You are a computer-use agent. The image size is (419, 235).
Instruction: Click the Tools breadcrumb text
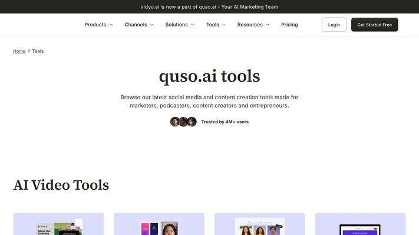[38, 51]
